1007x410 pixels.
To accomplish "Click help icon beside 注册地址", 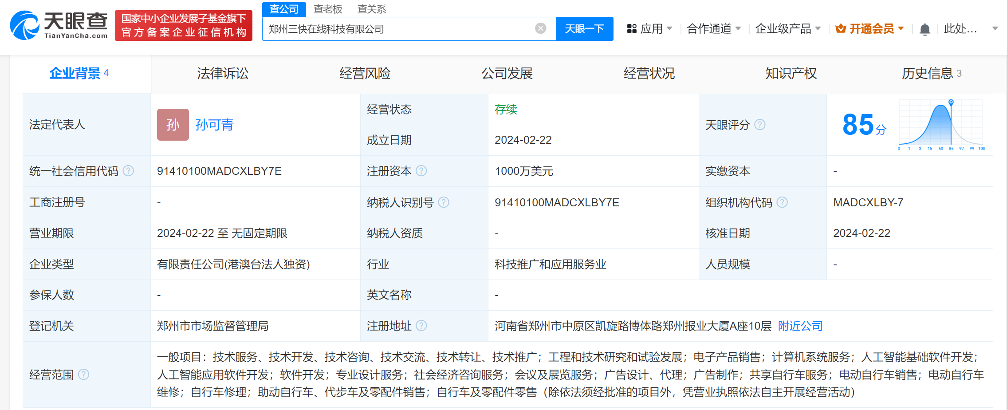I will [421, 326].
